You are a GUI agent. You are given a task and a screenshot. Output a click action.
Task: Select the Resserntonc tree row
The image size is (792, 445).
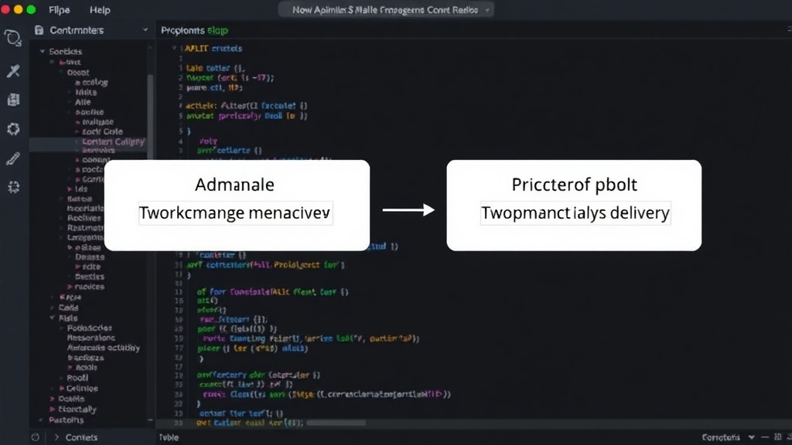coord(92,338)
